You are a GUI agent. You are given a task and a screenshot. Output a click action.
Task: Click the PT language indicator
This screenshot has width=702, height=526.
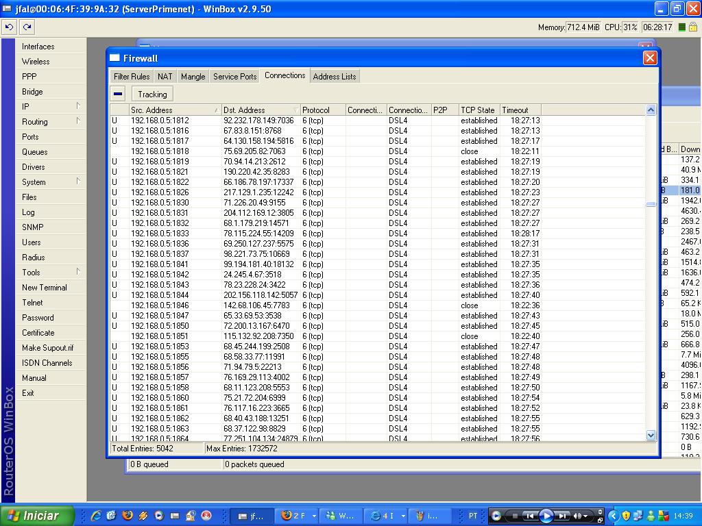tap(473, 516)
